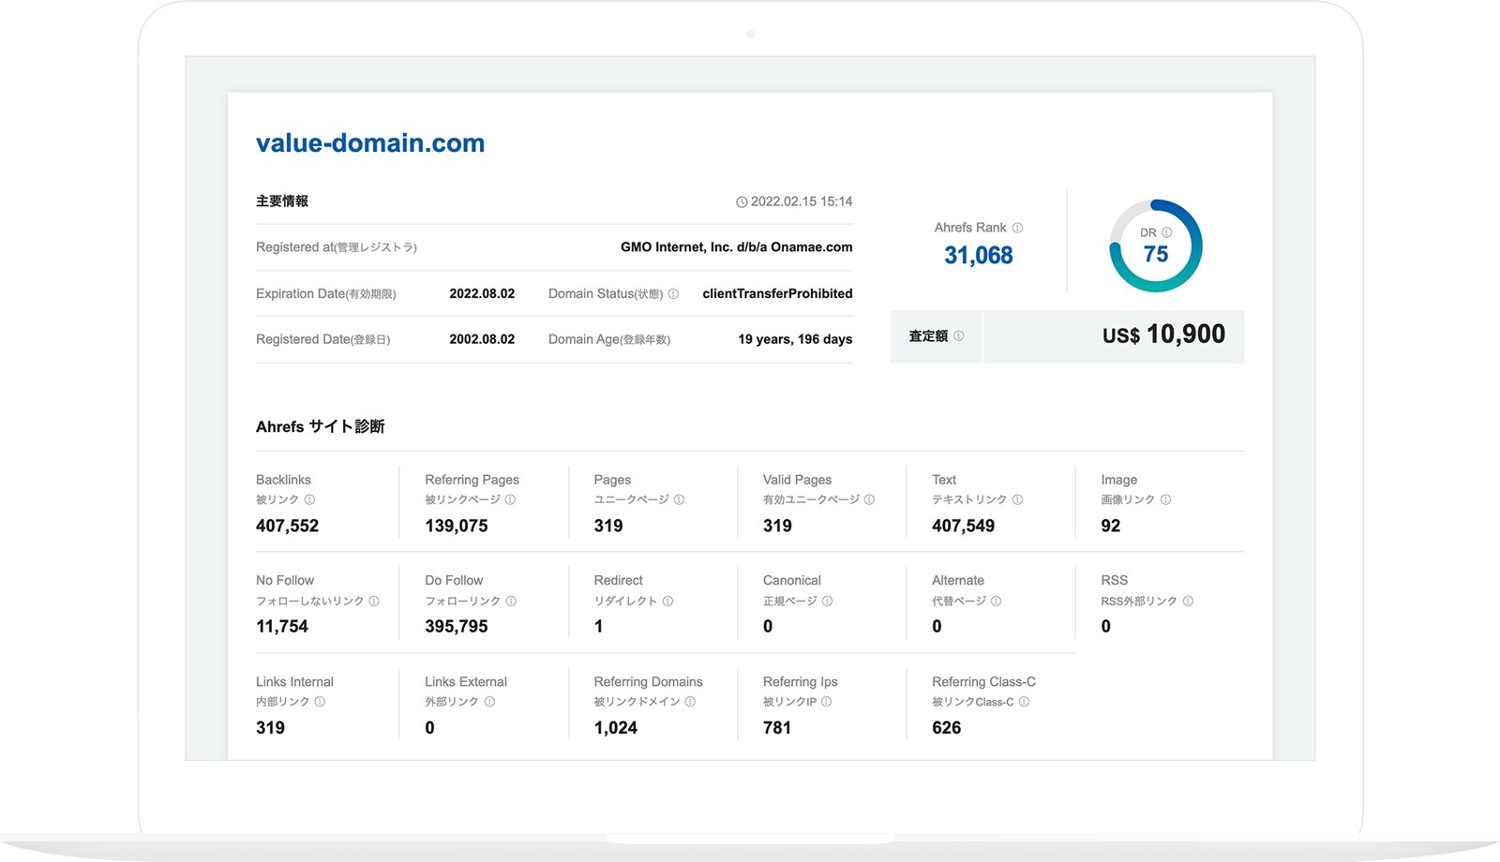Click the Ahrefs Rank value 31,068

[978, 256]
